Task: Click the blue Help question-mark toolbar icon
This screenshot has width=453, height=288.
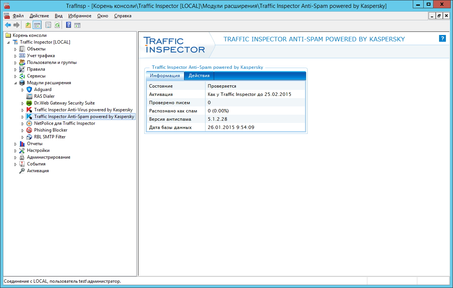Action: click(x=68, y=25)
